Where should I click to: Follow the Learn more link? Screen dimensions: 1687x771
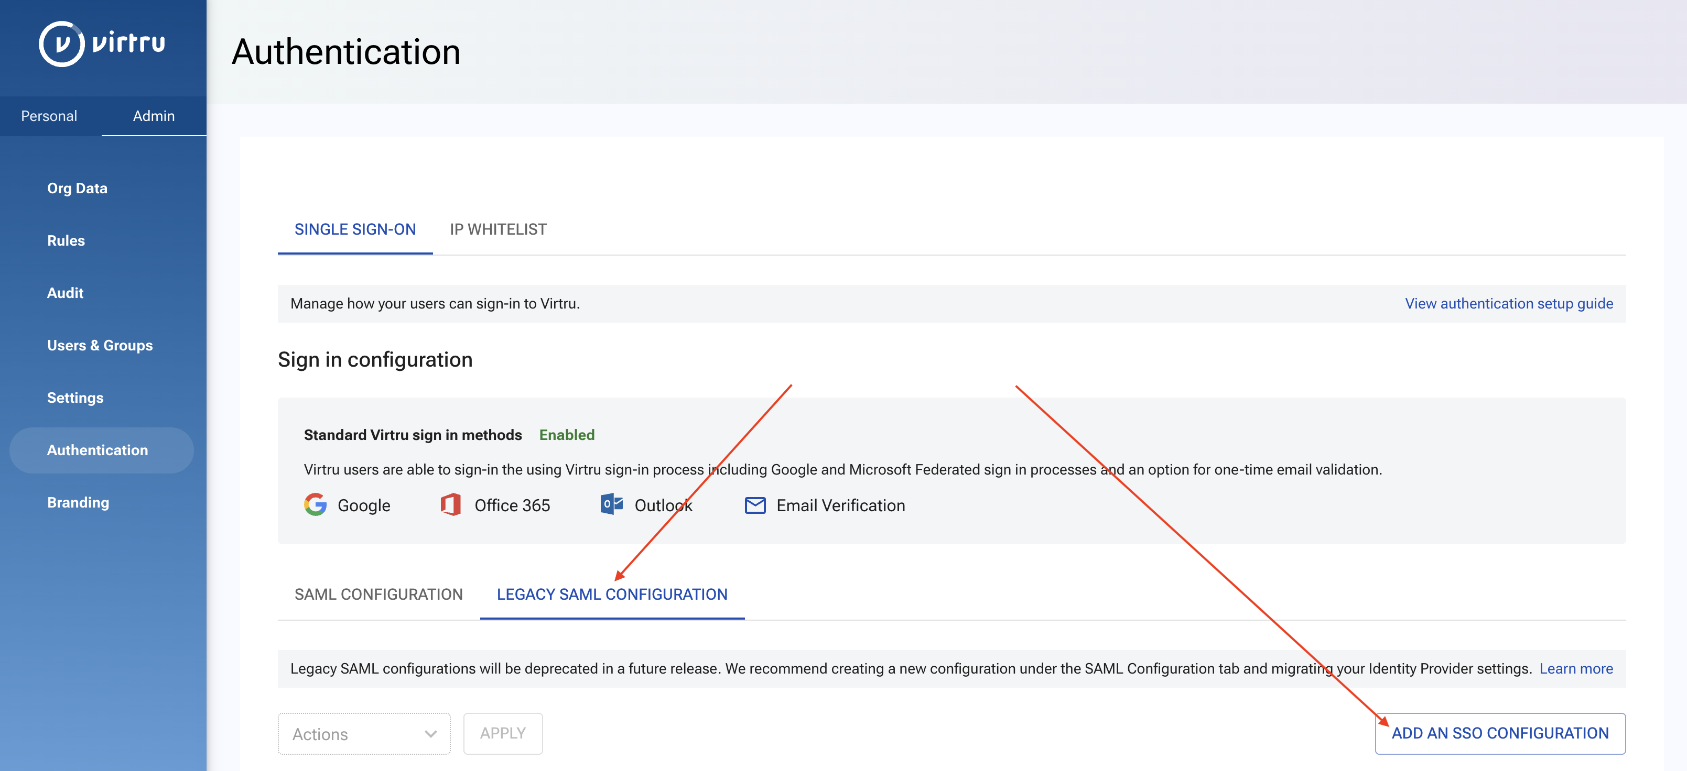click(1576, 669)
